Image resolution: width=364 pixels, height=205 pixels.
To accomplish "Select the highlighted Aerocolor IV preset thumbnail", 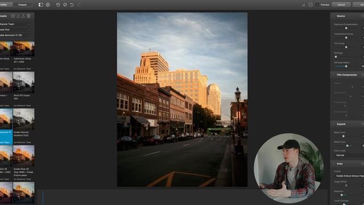I will click(x=6, y=119).
